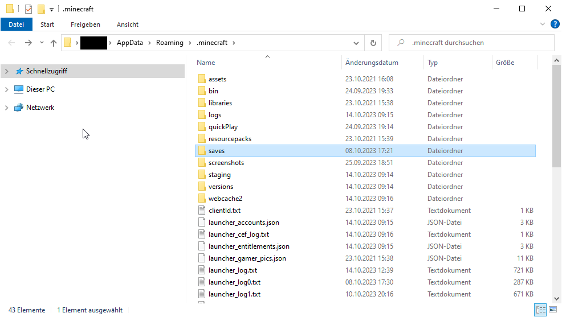Click the scrollbar up arrow
562x317 pixels.
(x=556, y=60)
